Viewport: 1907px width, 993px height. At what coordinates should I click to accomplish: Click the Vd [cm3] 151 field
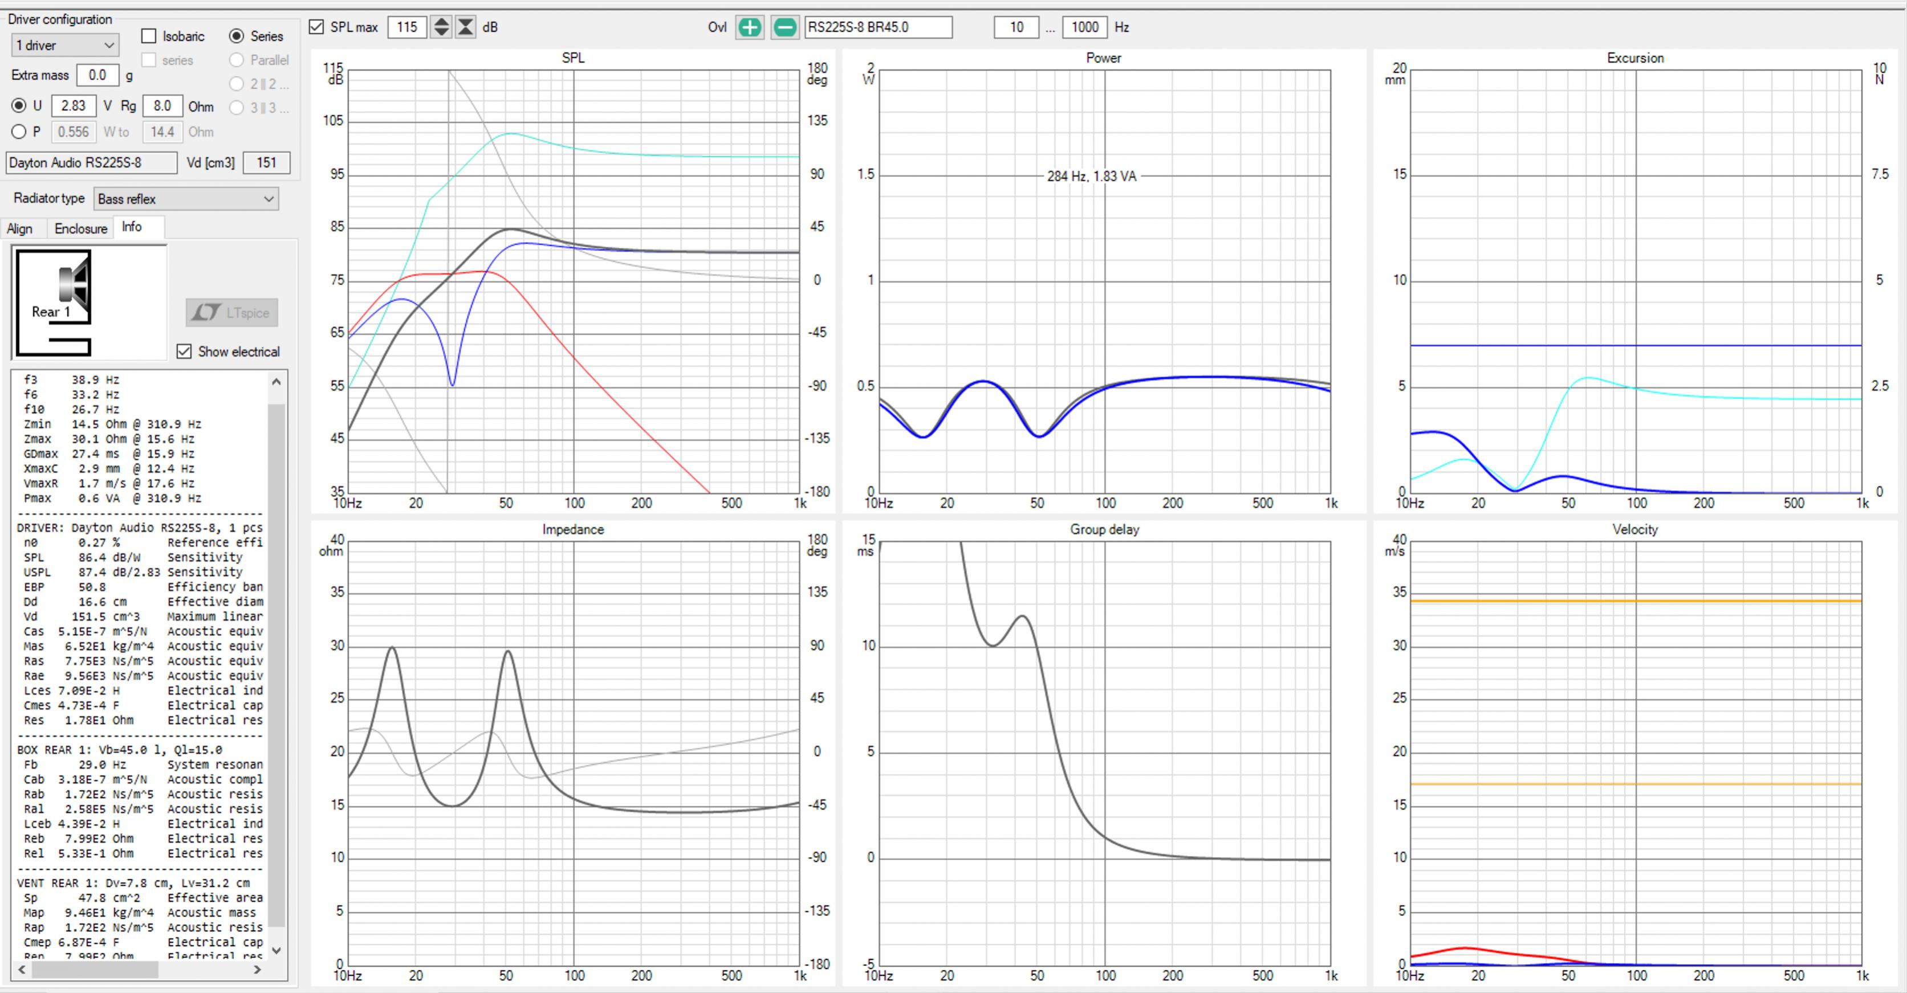(266, 163)
